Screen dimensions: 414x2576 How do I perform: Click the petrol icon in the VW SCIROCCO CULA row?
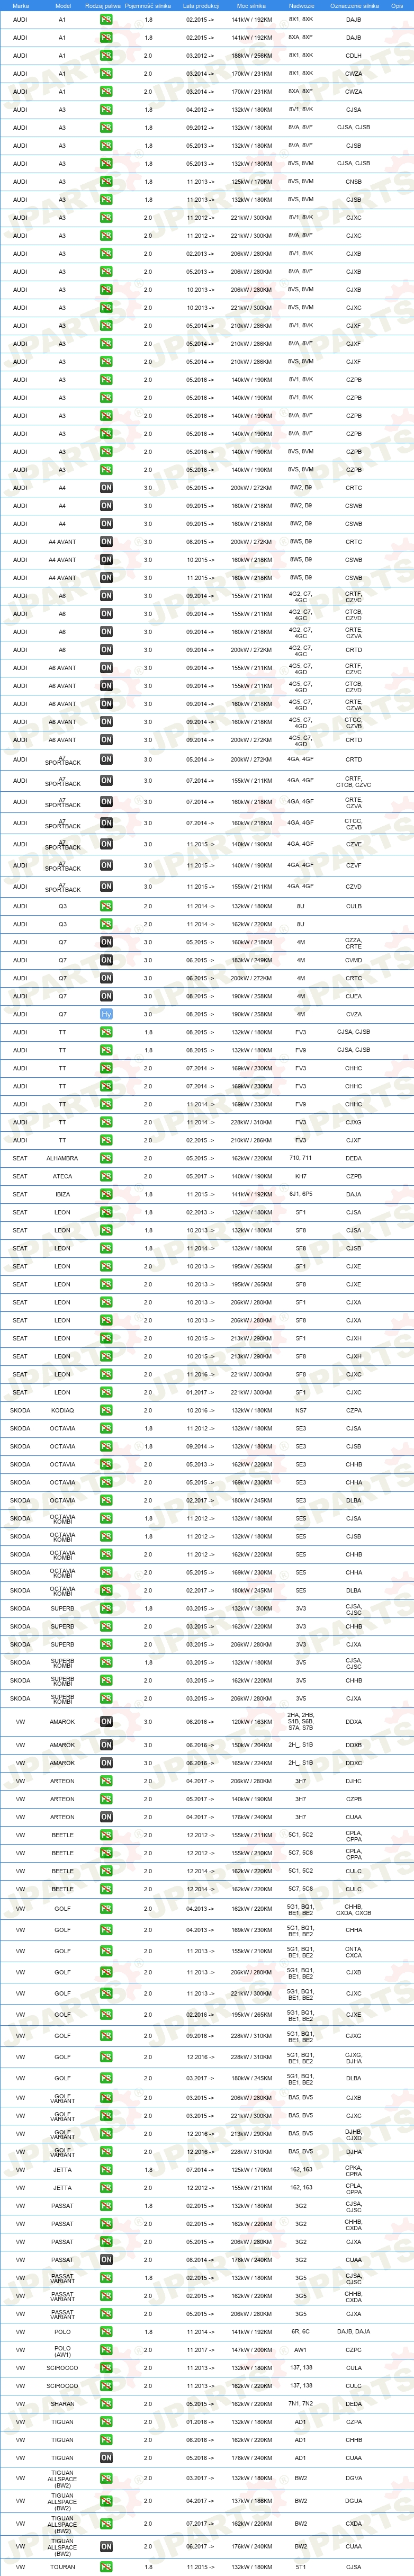106,2368
